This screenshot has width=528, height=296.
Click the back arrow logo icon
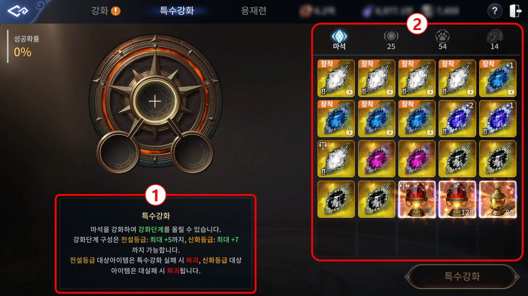tap(18, 11)
